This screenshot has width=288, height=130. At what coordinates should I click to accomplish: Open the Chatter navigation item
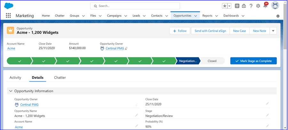pyautogui.click(x=60, y=16)
